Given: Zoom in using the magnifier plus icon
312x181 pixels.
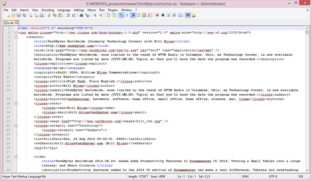Looking at the screenshot, I should click(95, 15).
